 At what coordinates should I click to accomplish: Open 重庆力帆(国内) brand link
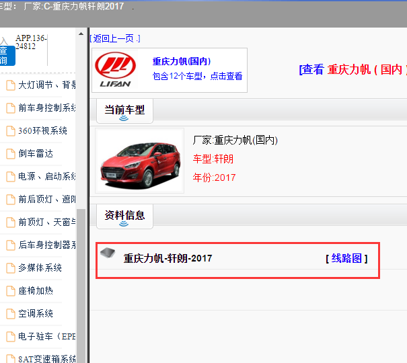(x=182, y=61)
